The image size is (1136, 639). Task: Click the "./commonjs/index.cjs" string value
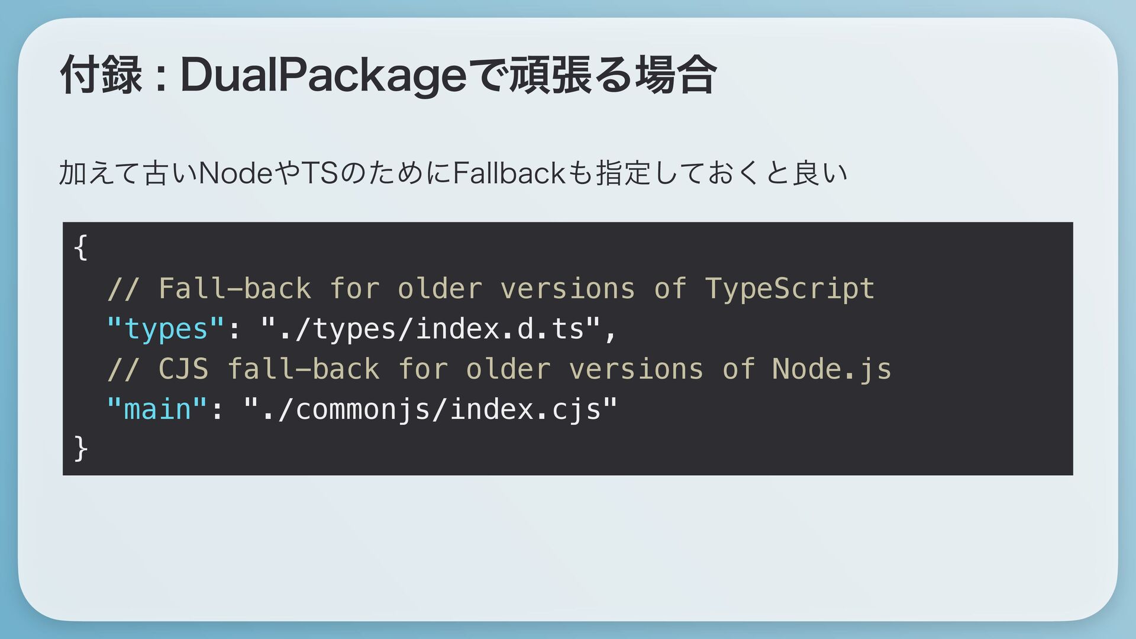(x=431, y=409)
